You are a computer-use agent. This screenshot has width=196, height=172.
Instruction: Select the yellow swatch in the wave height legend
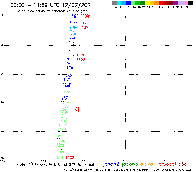coord(147,3)
